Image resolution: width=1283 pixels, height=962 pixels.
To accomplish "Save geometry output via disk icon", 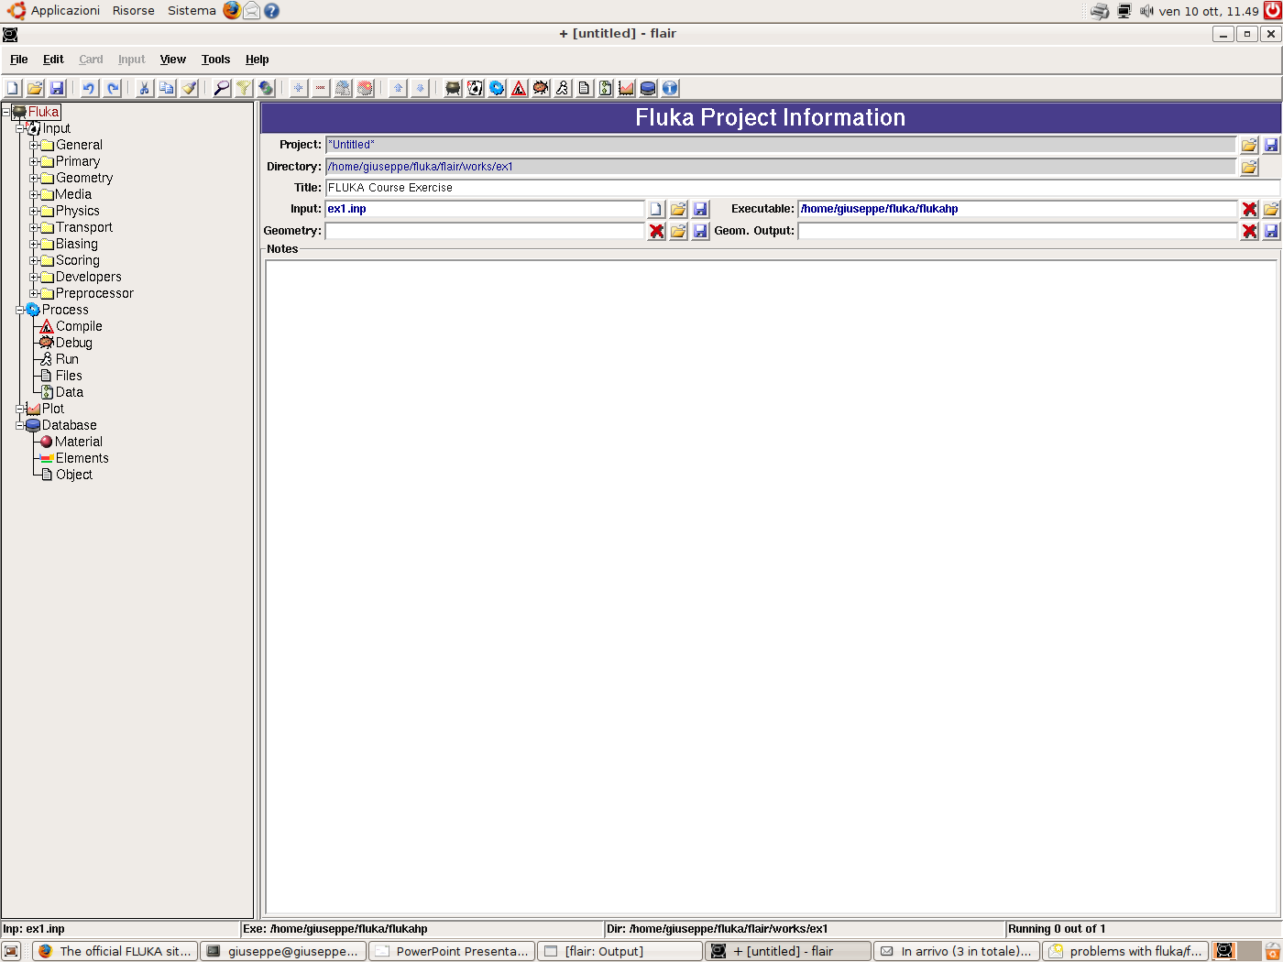I will (1271, 231).
